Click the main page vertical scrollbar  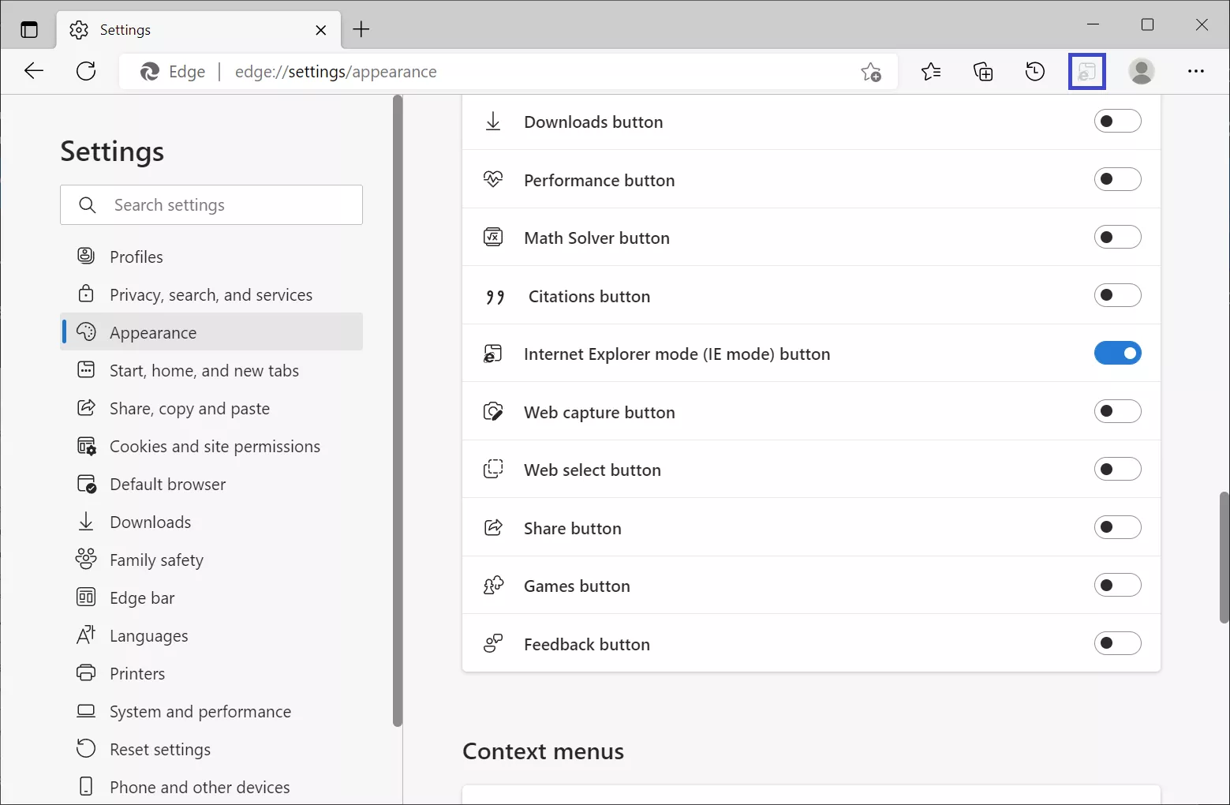tap(1224, 556)
